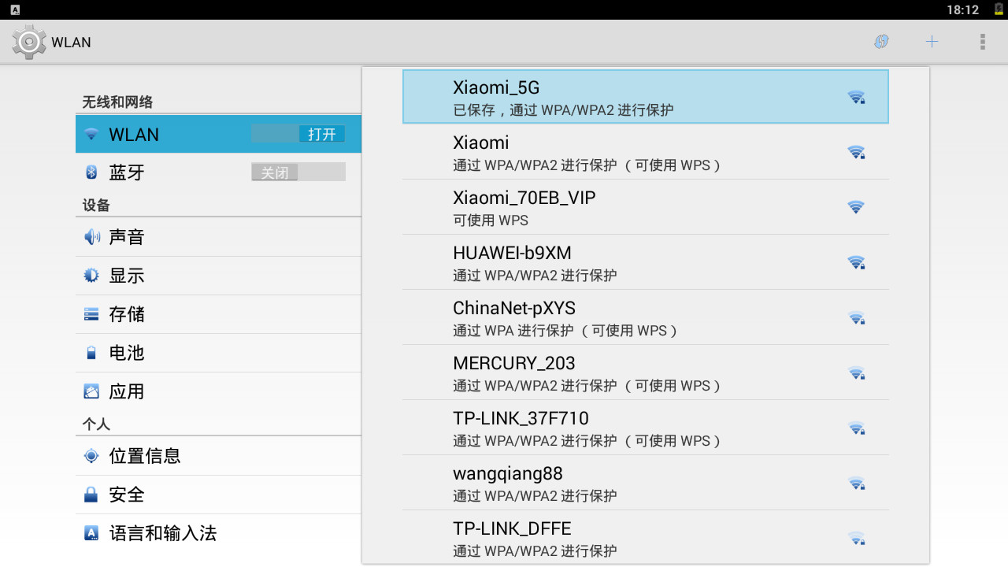Click the keyboard indicator icon in status bar
The height and width of the screenshot is (567, 1008).
(x=15, y=9)
